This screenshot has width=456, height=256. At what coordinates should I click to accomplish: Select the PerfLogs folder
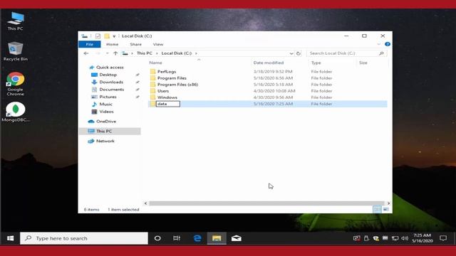tap(167, 72)
